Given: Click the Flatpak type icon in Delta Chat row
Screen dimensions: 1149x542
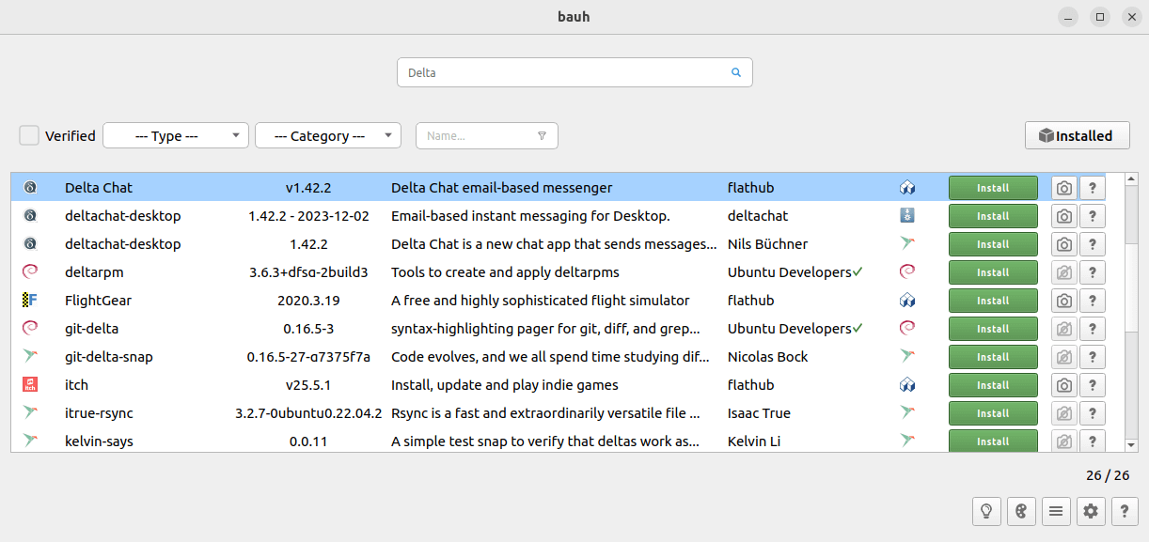Looking at the screenshot, I should point(907,188).
